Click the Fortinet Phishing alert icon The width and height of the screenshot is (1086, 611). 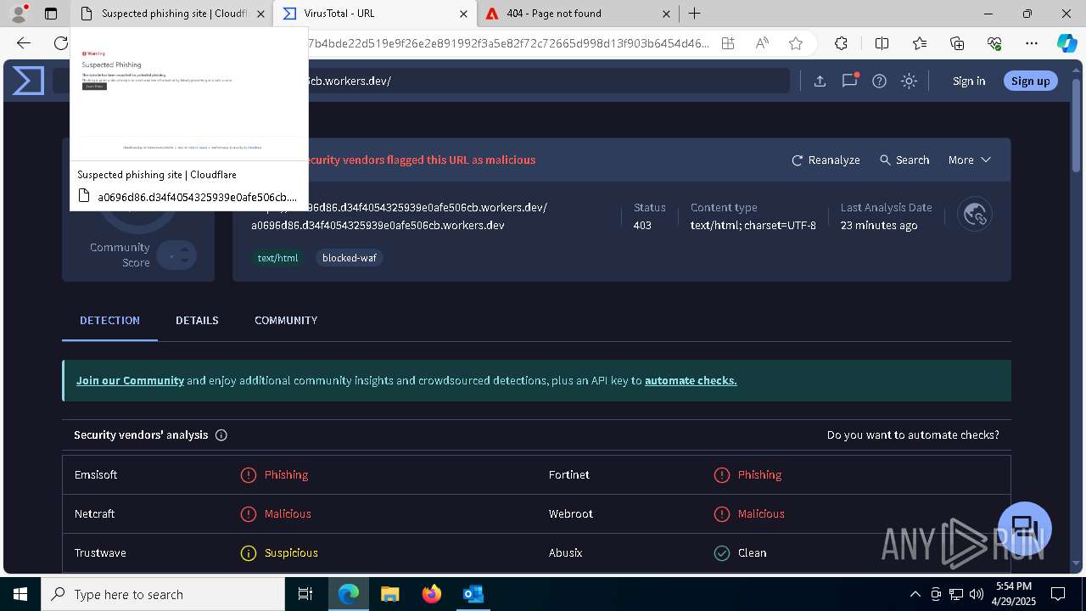pyautogui.click(x=722, y=475)
